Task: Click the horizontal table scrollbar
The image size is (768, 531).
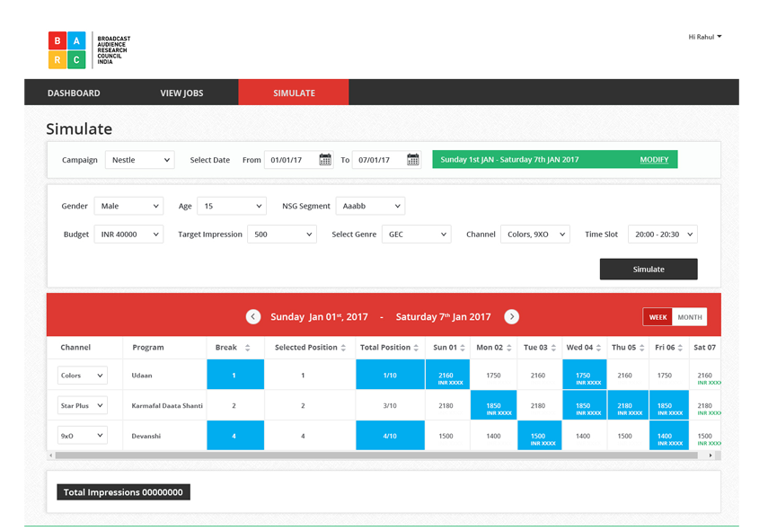Action: [x=377, y=456]
